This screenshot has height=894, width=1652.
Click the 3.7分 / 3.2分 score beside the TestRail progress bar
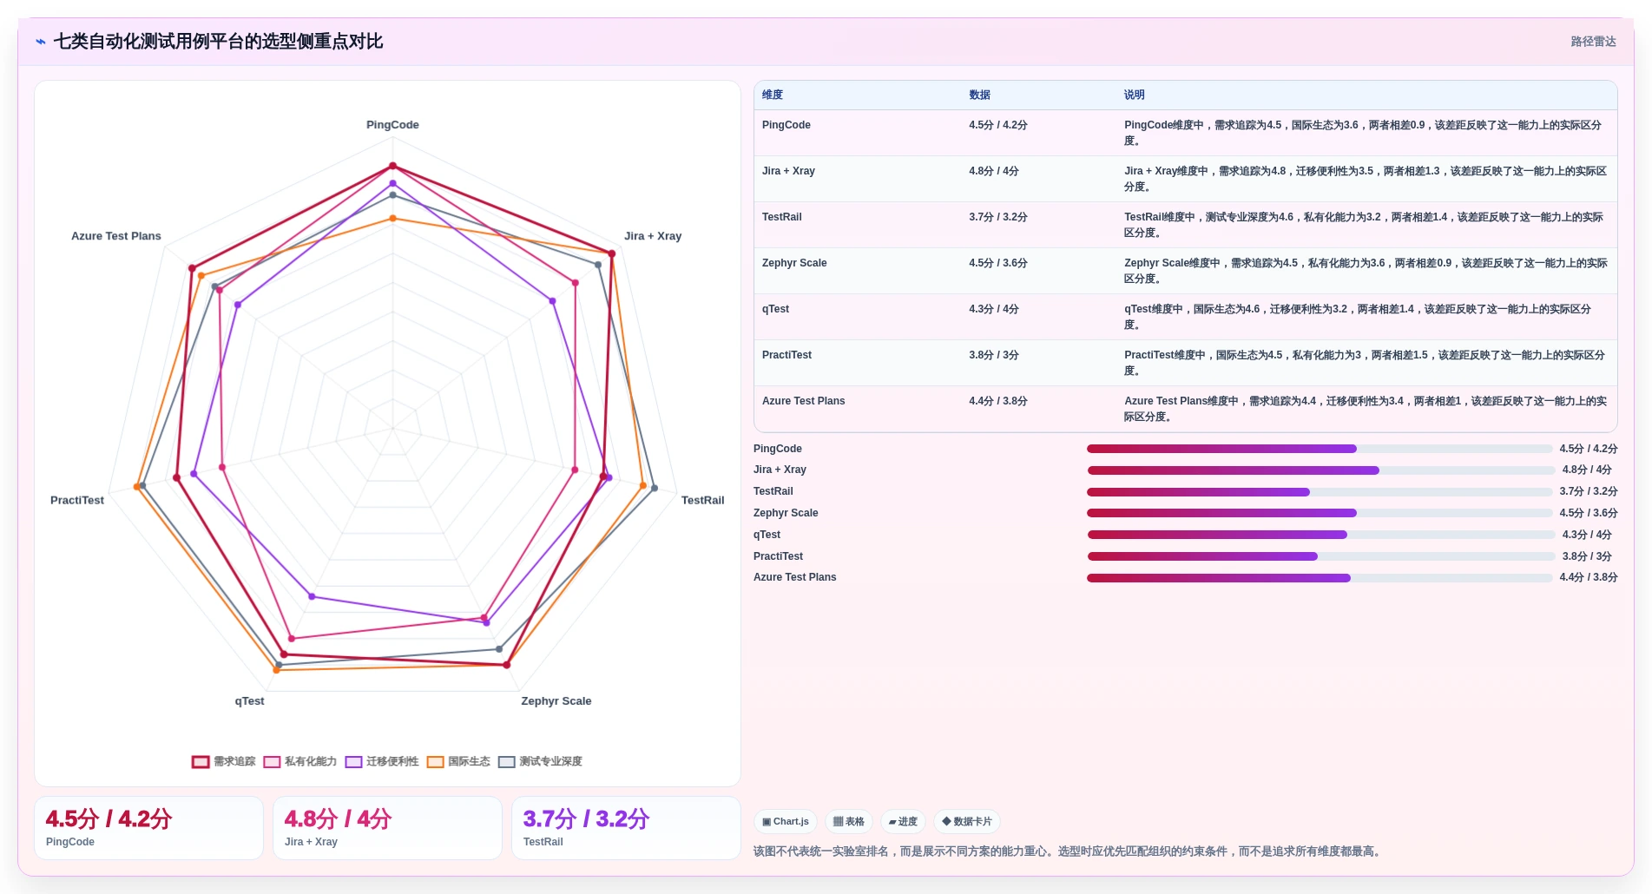pyautogui.click(x=1589, y=491)
